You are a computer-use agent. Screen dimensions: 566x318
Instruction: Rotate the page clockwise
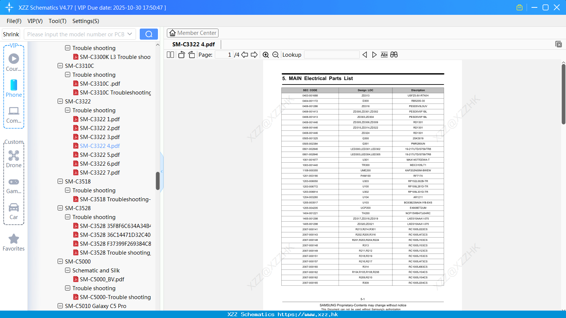[x=191, y=54]
